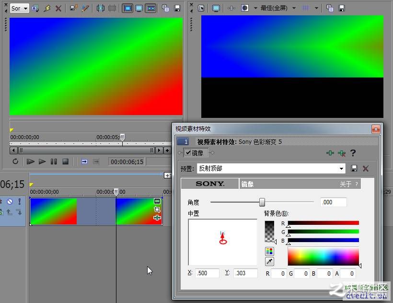Click the split screen view icon in preview
This screenshot has height=303, width=393.
(x=244, y=8)
